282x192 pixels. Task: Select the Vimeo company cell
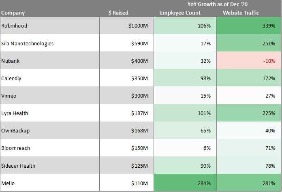pos(50,95)
